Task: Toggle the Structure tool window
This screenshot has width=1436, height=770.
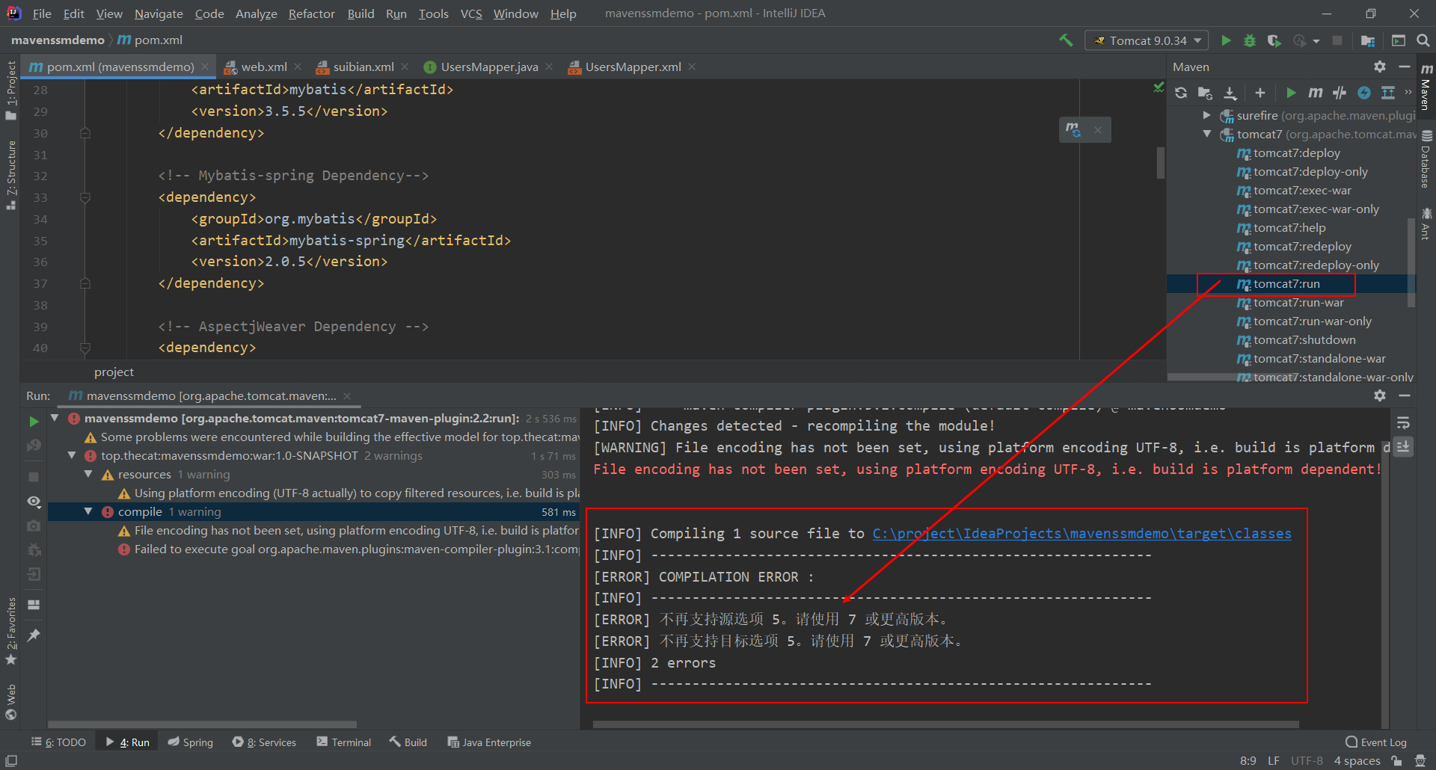Action: click(x=10, y=175)
